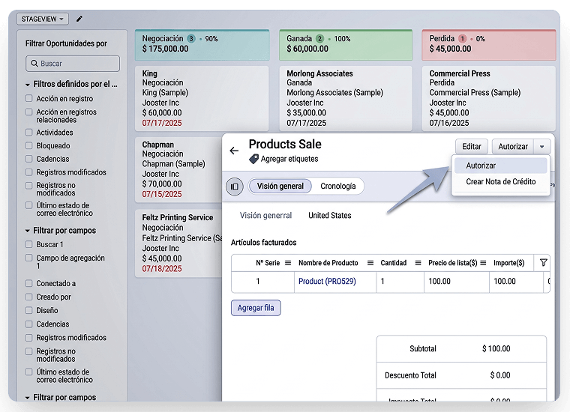Open the Product (PRO529) link
This screenshot has height=412, width=570.
[x=327, y=282]
